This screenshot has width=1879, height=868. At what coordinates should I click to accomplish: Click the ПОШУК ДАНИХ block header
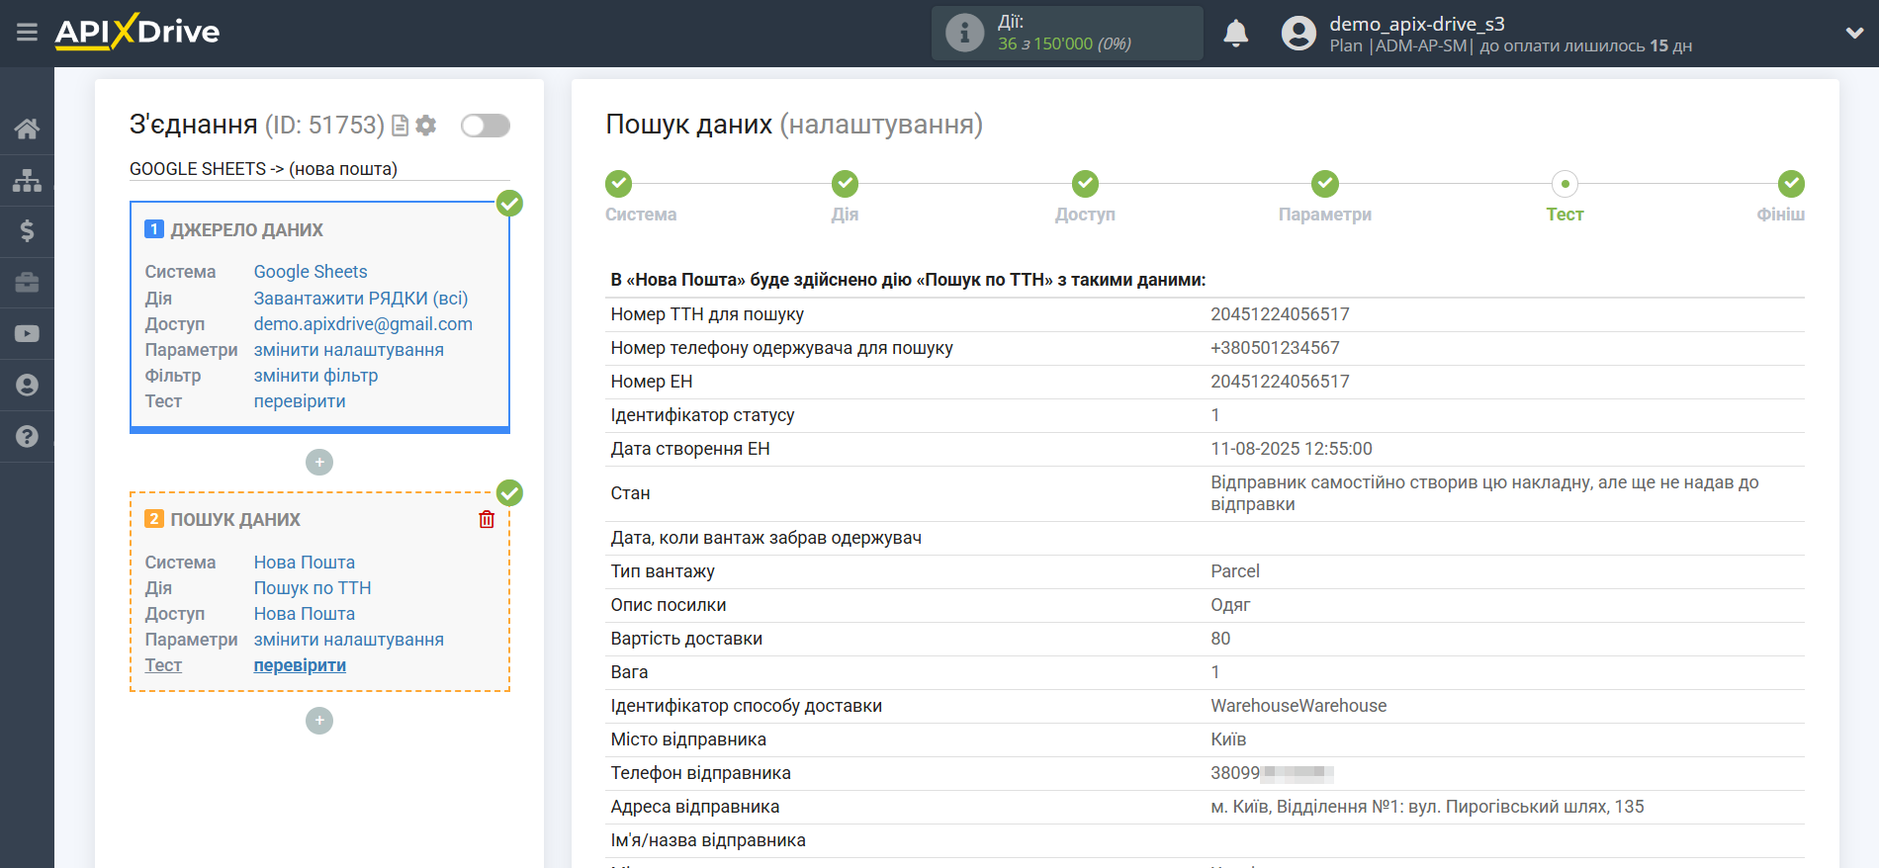235,520
